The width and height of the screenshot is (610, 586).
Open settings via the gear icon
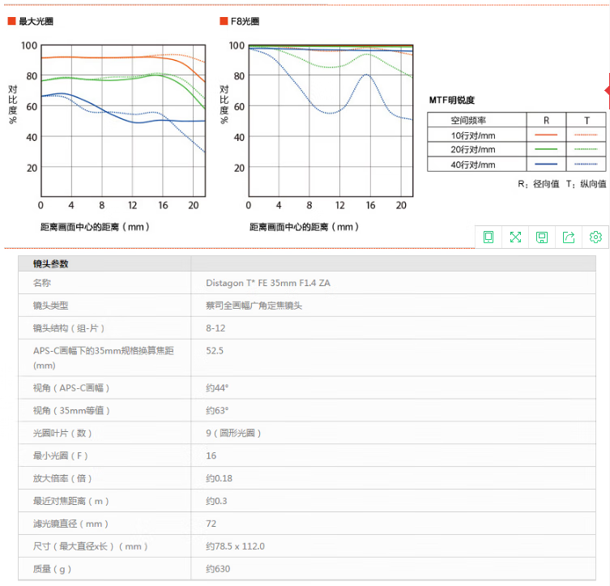tap(595, 237)
